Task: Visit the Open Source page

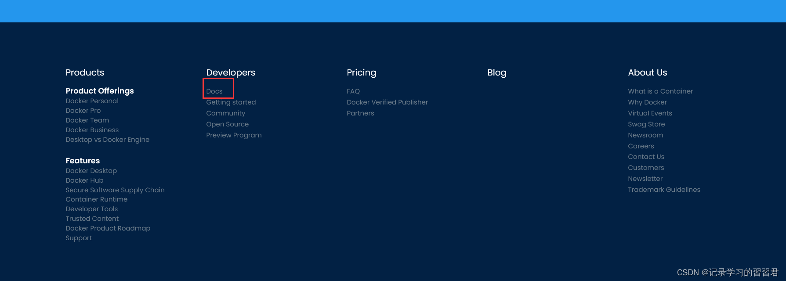Action: pyautogui.click(x=228, y=124)
